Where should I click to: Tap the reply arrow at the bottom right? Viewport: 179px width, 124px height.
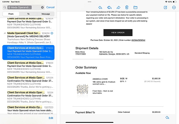(167, 117)
